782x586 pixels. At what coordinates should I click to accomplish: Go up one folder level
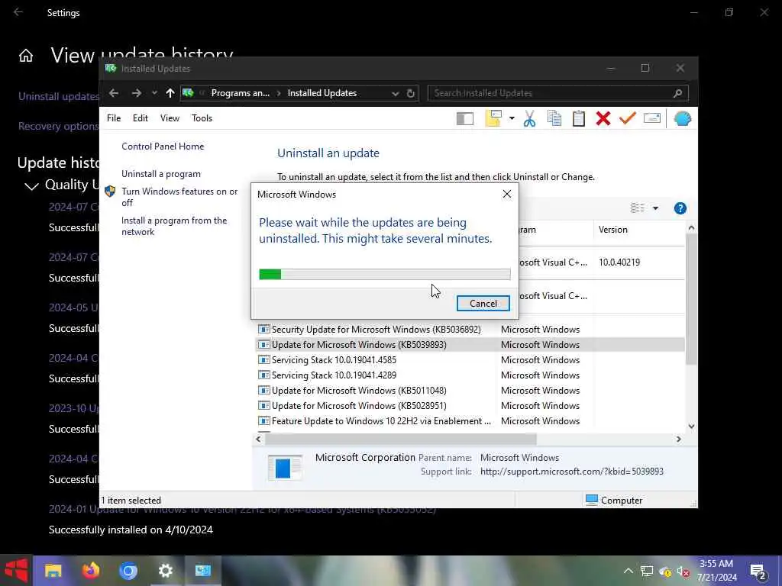pyautogui.click(x=170, y=93)
